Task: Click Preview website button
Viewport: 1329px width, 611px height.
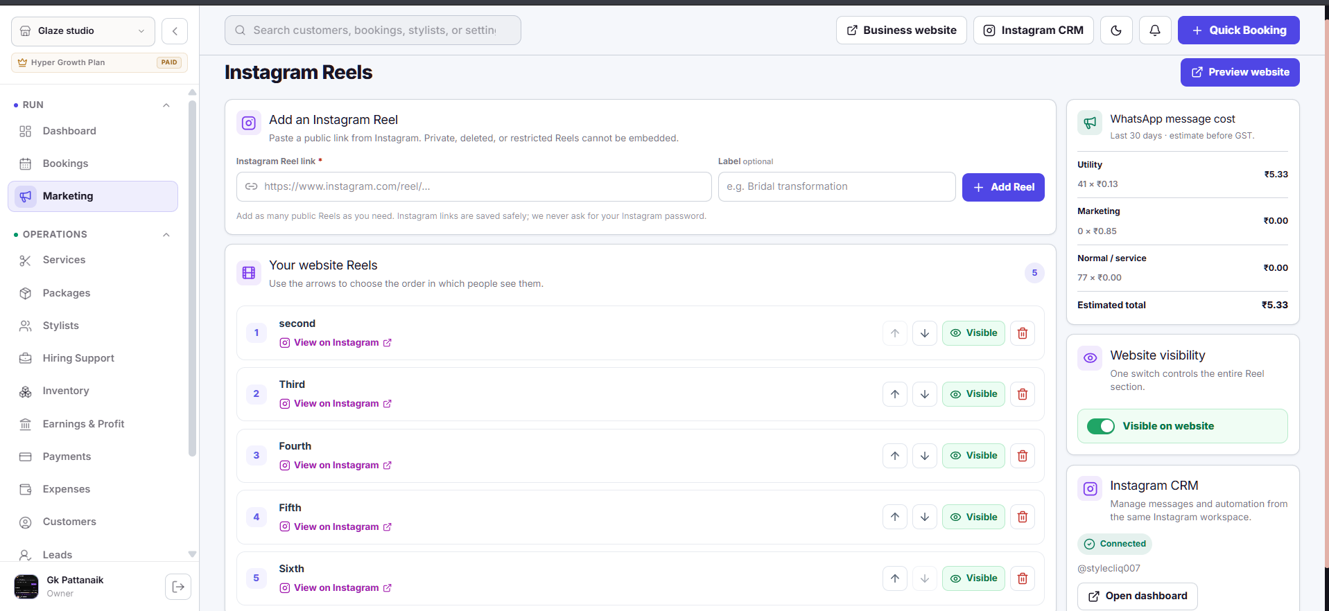Action: [x=1240, y=72]
